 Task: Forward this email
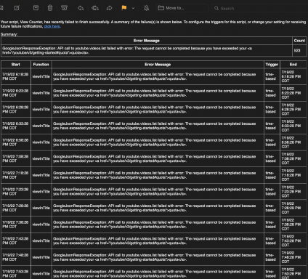pyautogui.click(x=109, y=8)
